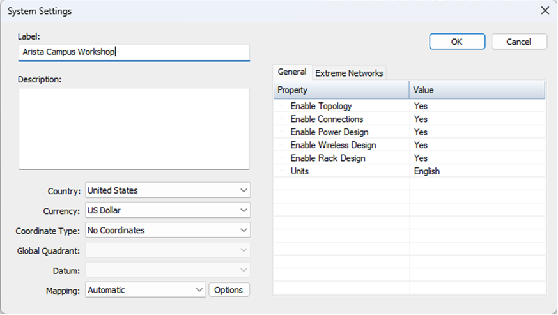Toggle the Enable Topology value
The width and height of the screenshot is (558, 315).
[477, 106]
